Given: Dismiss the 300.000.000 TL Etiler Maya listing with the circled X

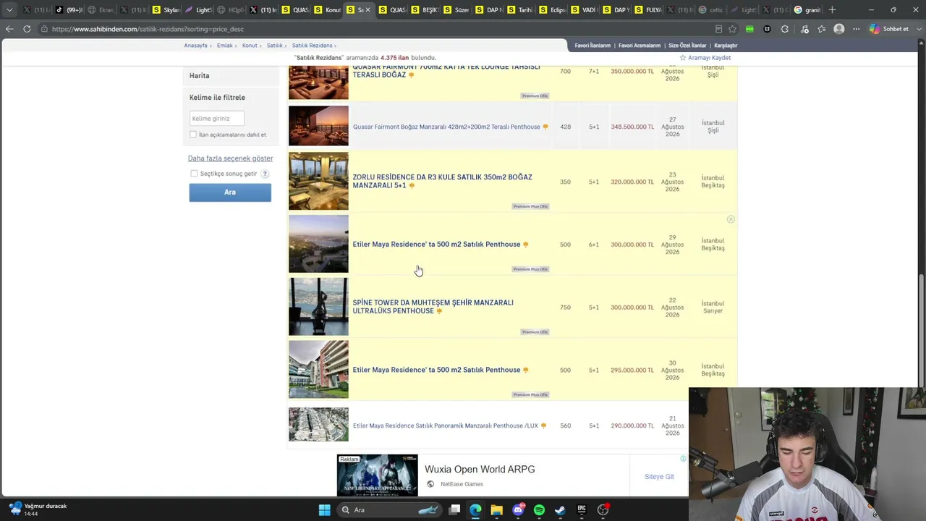Looking at the screenshot, I should (x=731, y=219).
